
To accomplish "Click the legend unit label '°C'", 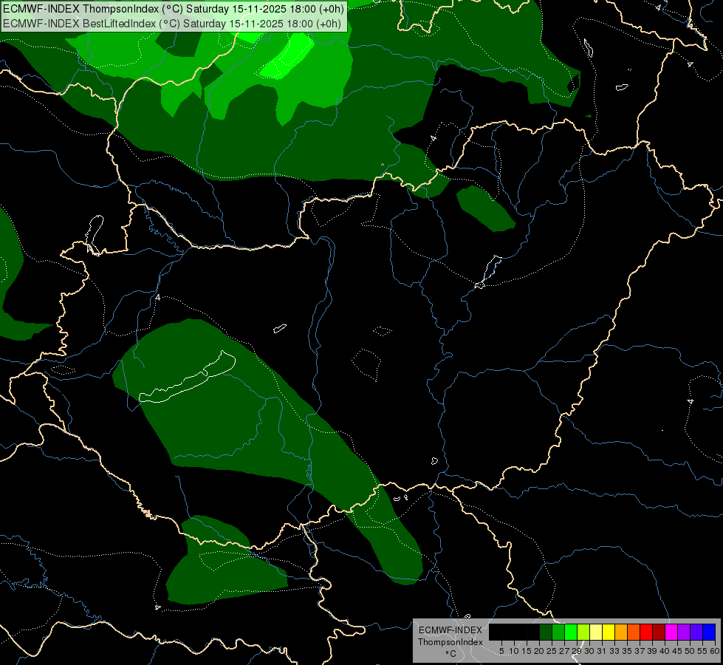I will (451, 654).
